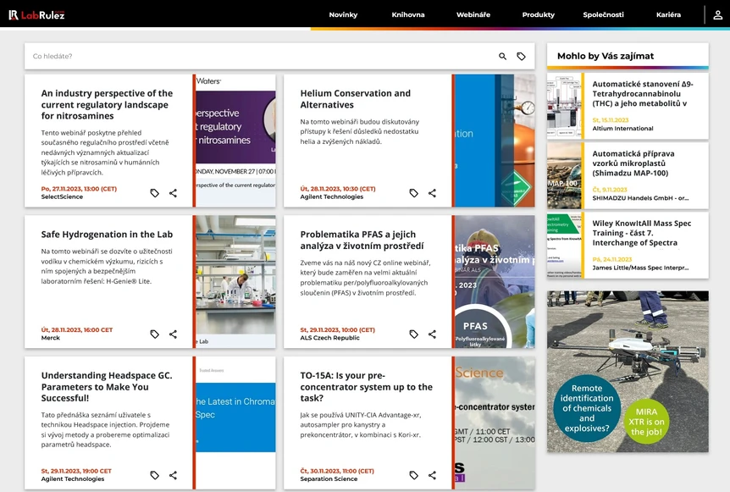Click the tag filter icon in search bar
This screenshot has width=730, height=492.
521,57
